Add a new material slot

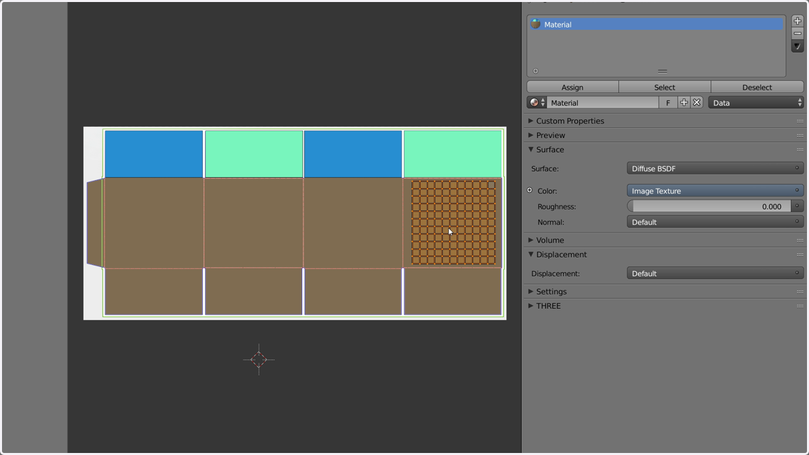[x=798, y=21]
